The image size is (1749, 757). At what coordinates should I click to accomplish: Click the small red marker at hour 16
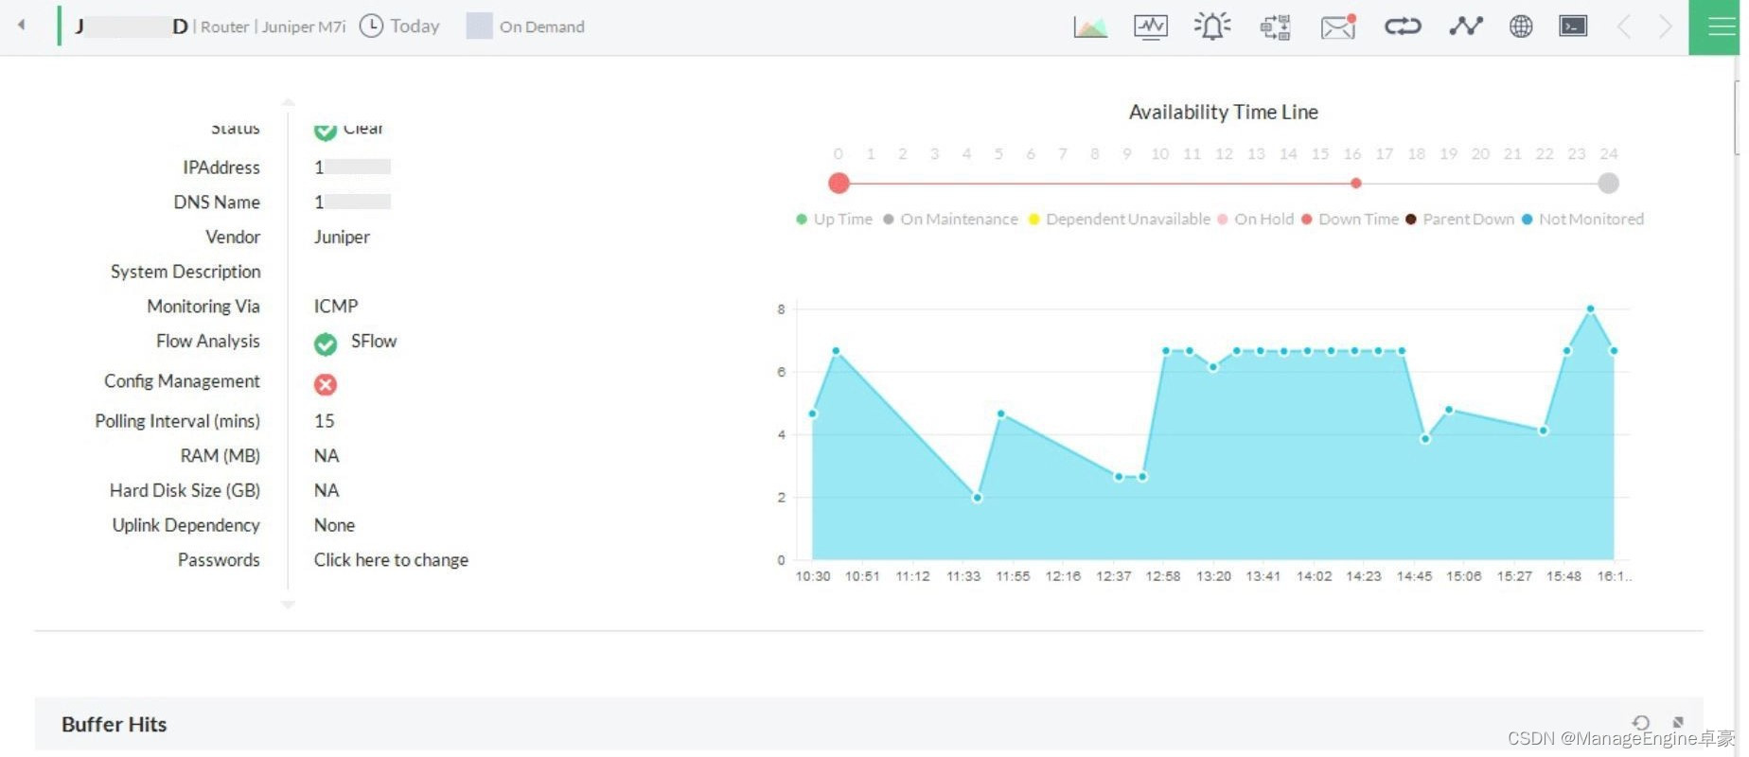coord(1356,183)
